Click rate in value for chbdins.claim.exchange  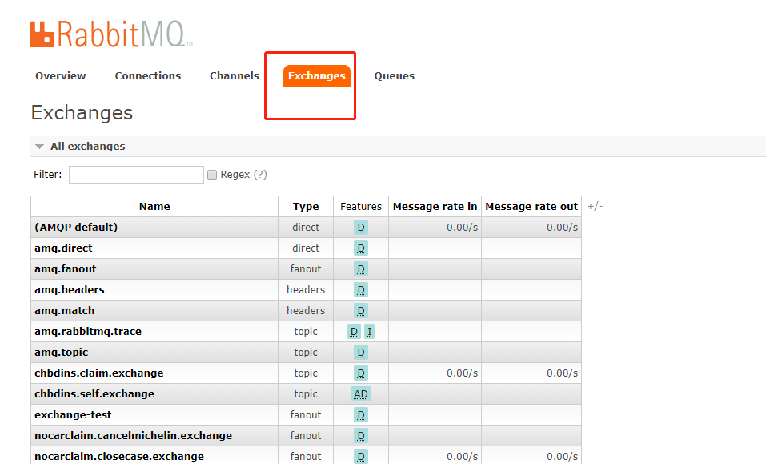click(x=462, y=373)
